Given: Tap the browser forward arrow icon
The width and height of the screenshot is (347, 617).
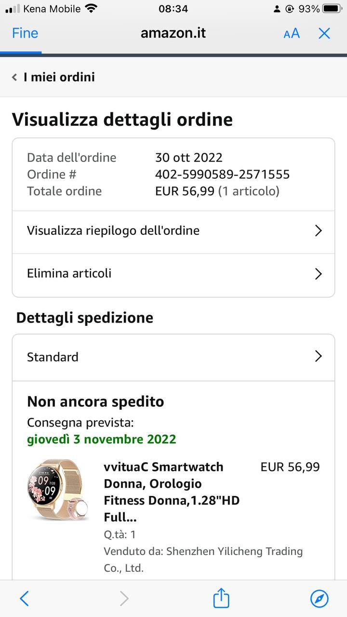Looking at the screenshot, I should click(x=124, y=599).
